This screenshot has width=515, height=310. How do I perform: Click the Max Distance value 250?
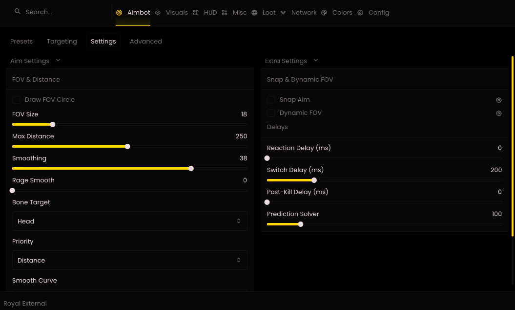pyautogui.click(x=242, y=136)
